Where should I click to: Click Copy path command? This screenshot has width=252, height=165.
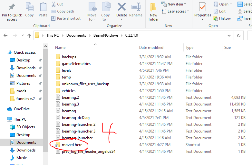point(63,11)
